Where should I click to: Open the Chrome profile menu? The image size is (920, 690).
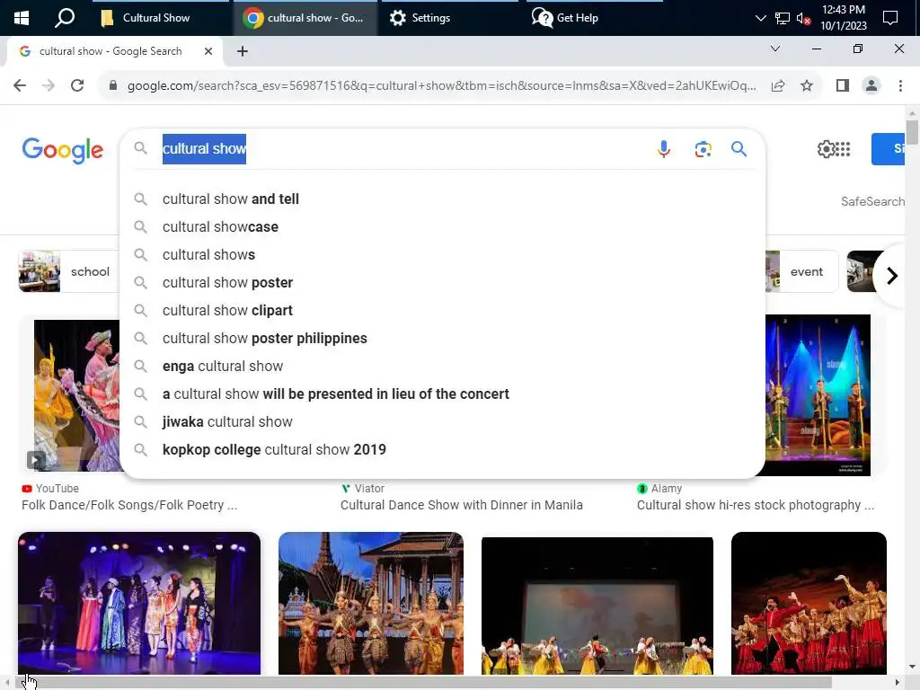click(871, 85)
